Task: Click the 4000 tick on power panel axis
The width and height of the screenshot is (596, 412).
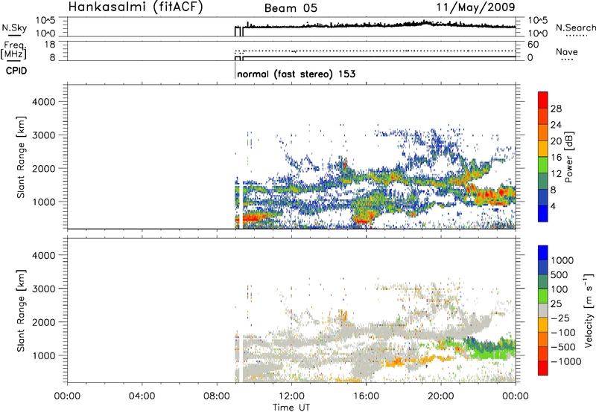Action: (44, 102)
